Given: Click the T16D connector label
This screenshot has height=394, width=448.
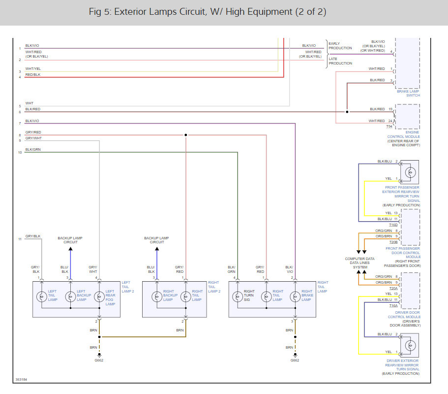Looking at the screenshot, I should [x=393, y=225].
